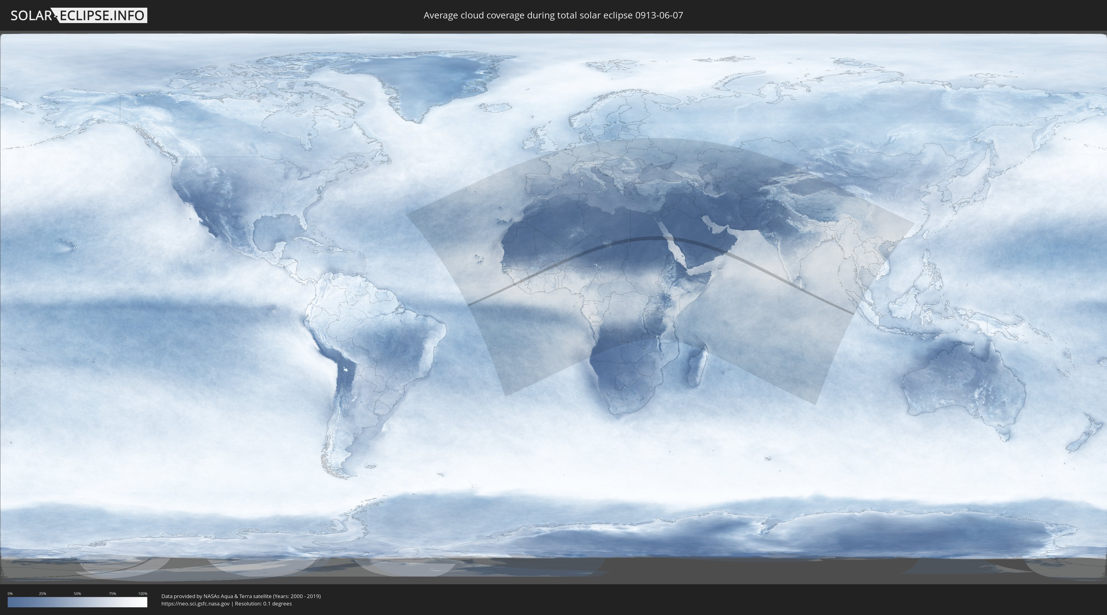This screenshot has height=615, width=1107.
Task: Click the NASA Aqua & Terra data credit text
Action: [241, 596]
